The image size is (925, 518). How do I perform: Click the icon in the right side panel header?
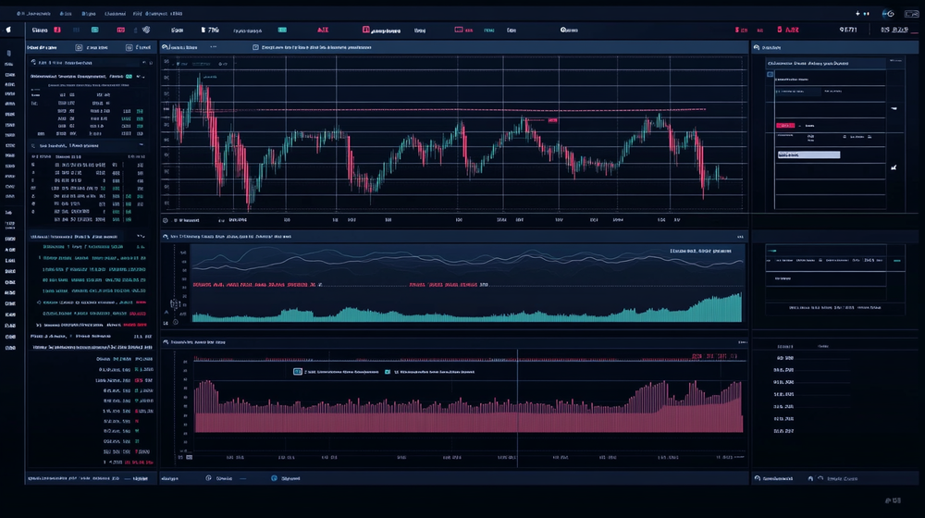(x=757, y=47)
